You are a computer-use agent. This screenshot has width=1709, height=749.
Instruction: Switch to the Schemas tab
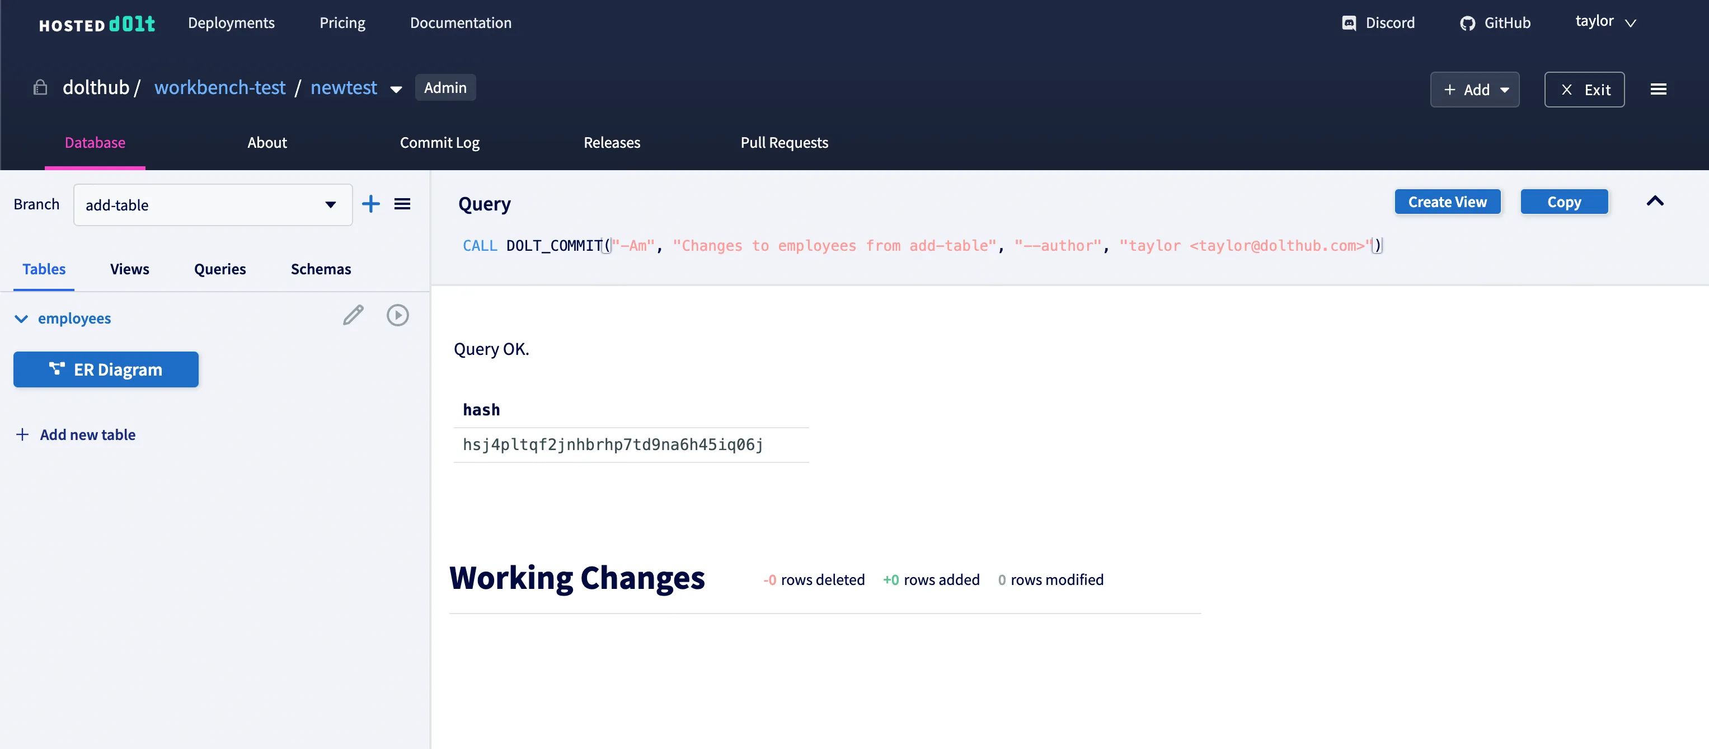(321, 269)
